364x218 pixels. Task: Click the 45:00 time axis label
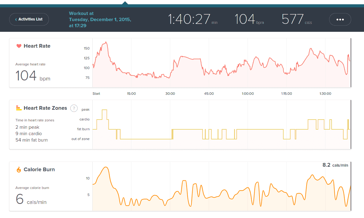click(x=209, y=94)
